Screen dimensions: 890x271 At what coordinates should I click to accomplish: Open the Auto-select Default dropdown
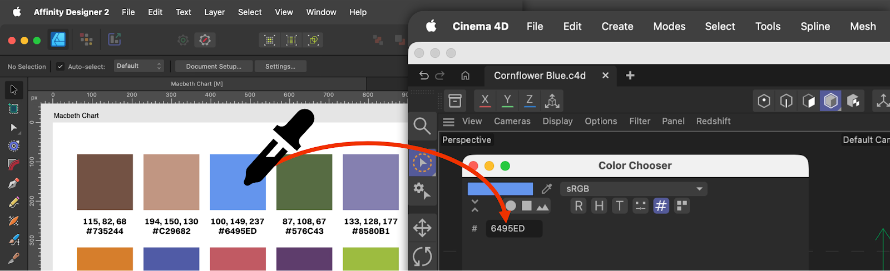pyautogui.click(x=139, y=66)
